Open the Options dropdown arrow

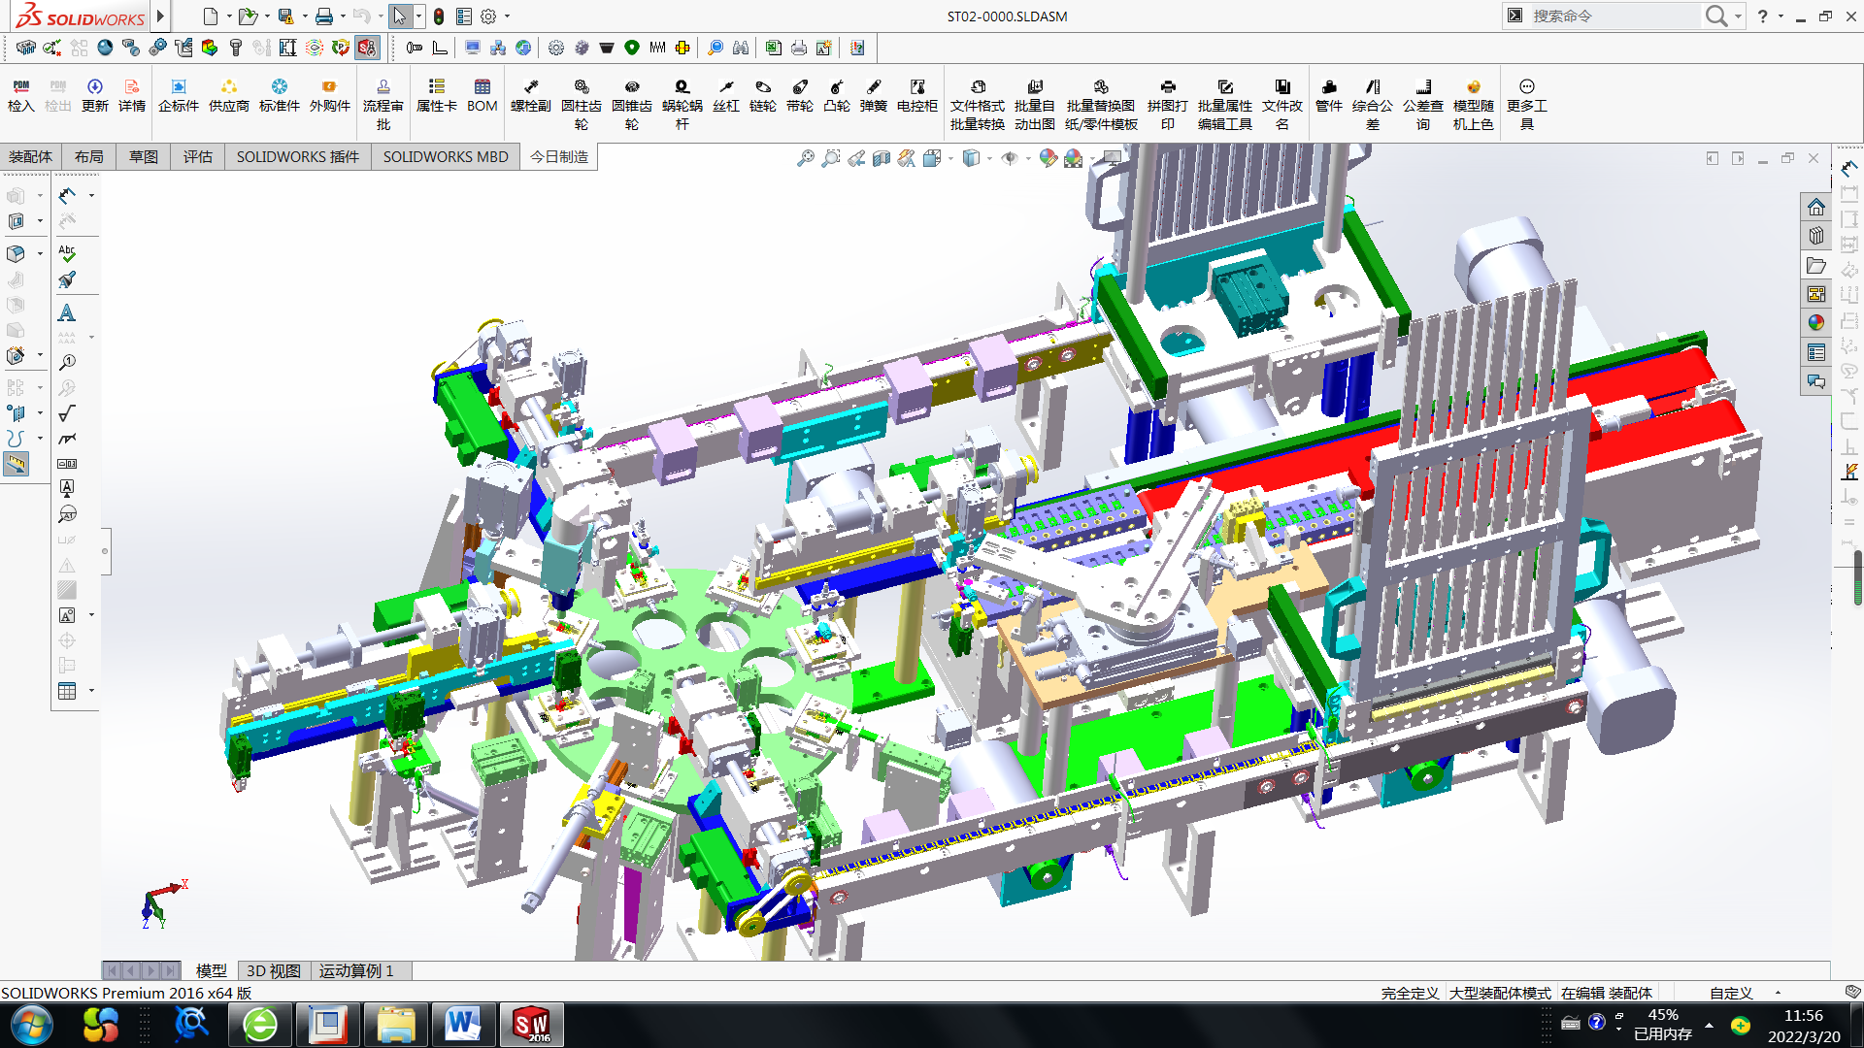pyautogui.click(x=507, y=16)
